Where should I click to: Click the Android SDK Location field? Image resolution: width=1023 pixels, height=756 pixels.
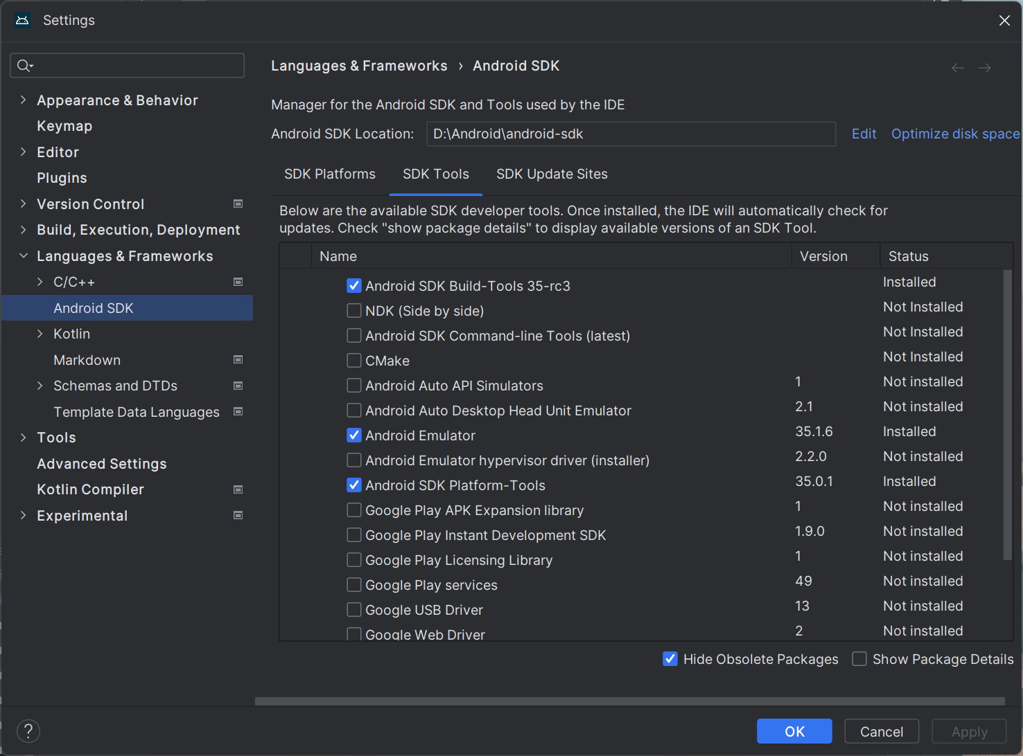pos(631,134)
